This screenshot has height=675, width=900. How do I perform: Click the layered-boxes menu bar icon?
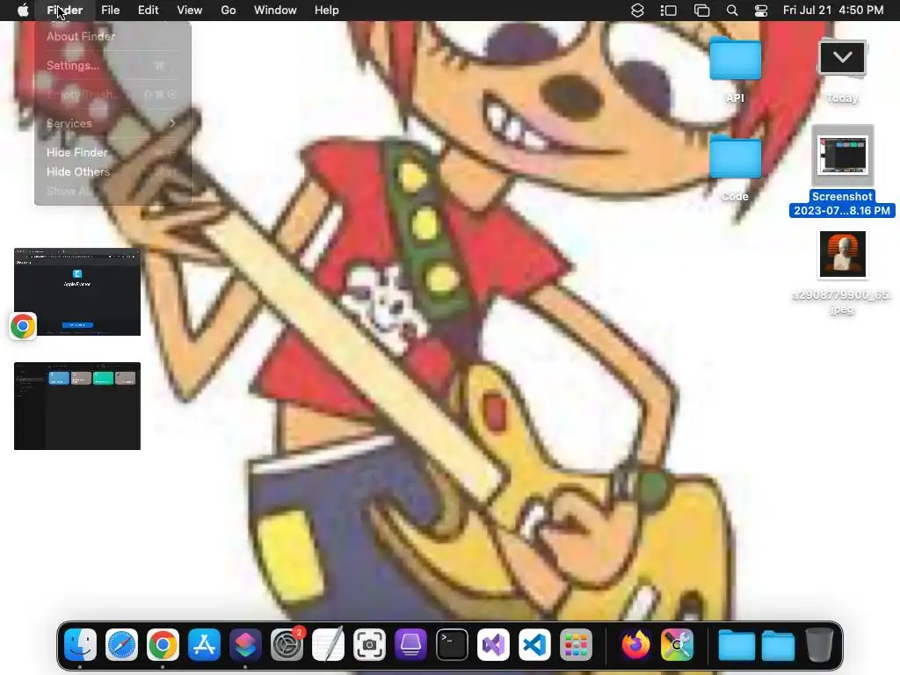(637, 11)
